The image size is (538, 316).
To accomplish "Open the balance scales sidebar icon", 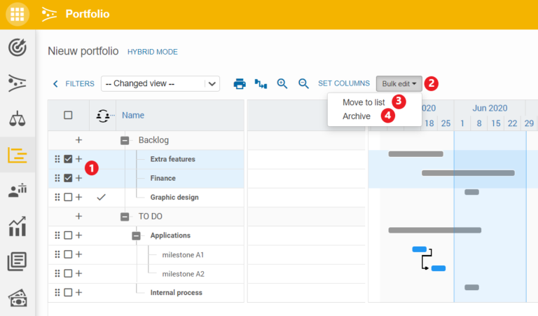I will point(17,118).
